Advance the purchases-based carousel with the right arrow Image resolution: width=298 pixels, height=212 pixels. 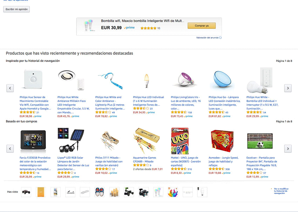(288, 148)
